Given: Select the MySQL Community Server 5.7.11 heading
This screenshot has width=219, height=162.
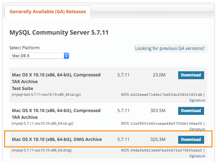Looking at the screenshot, I should (59, 33).
